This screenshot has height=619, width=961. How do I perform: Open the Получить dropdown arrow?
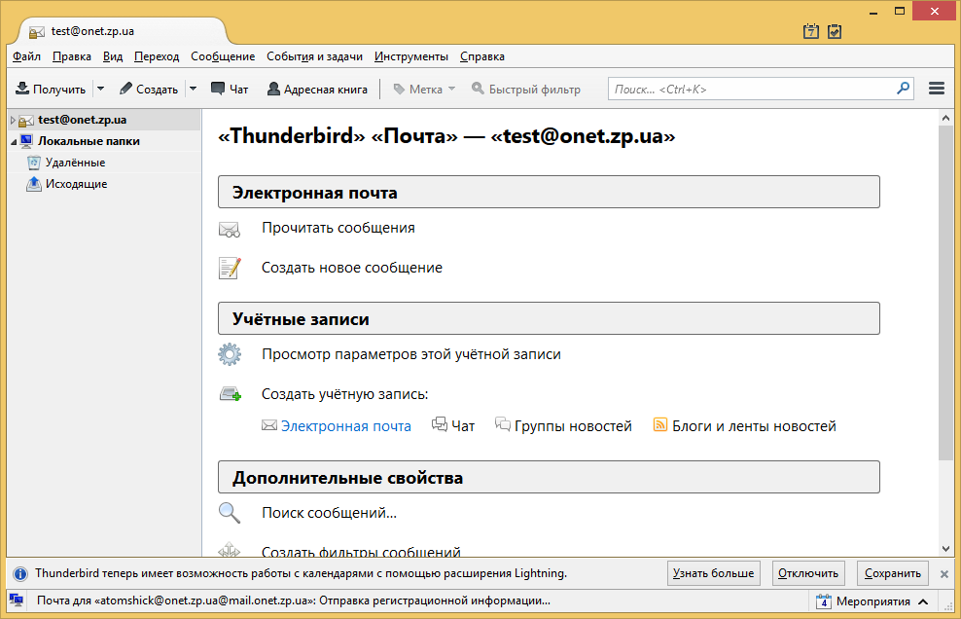[101, 89]
